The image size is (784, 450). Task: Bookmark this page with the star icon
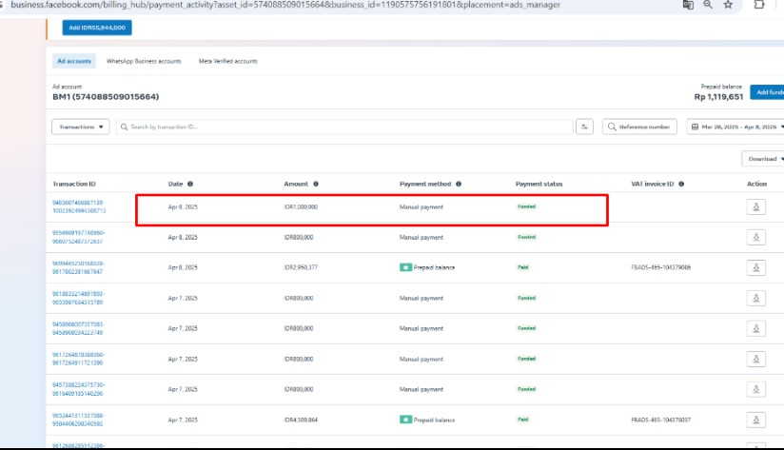[729, 5]
